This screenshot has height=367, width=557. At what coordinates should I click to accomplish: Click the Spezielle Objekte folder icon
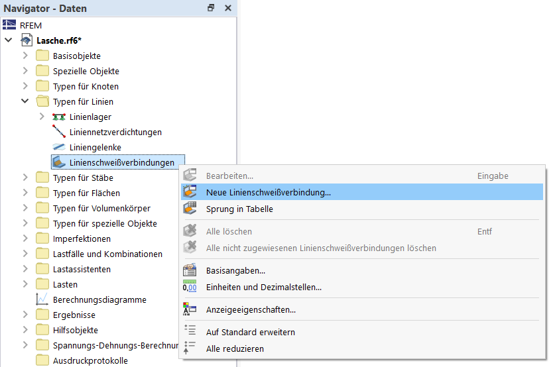tap(42, 71)
